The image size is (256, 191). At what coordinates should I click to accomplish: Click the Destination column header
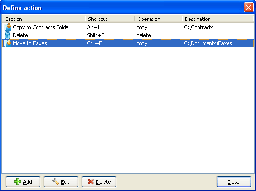point(218,19)
